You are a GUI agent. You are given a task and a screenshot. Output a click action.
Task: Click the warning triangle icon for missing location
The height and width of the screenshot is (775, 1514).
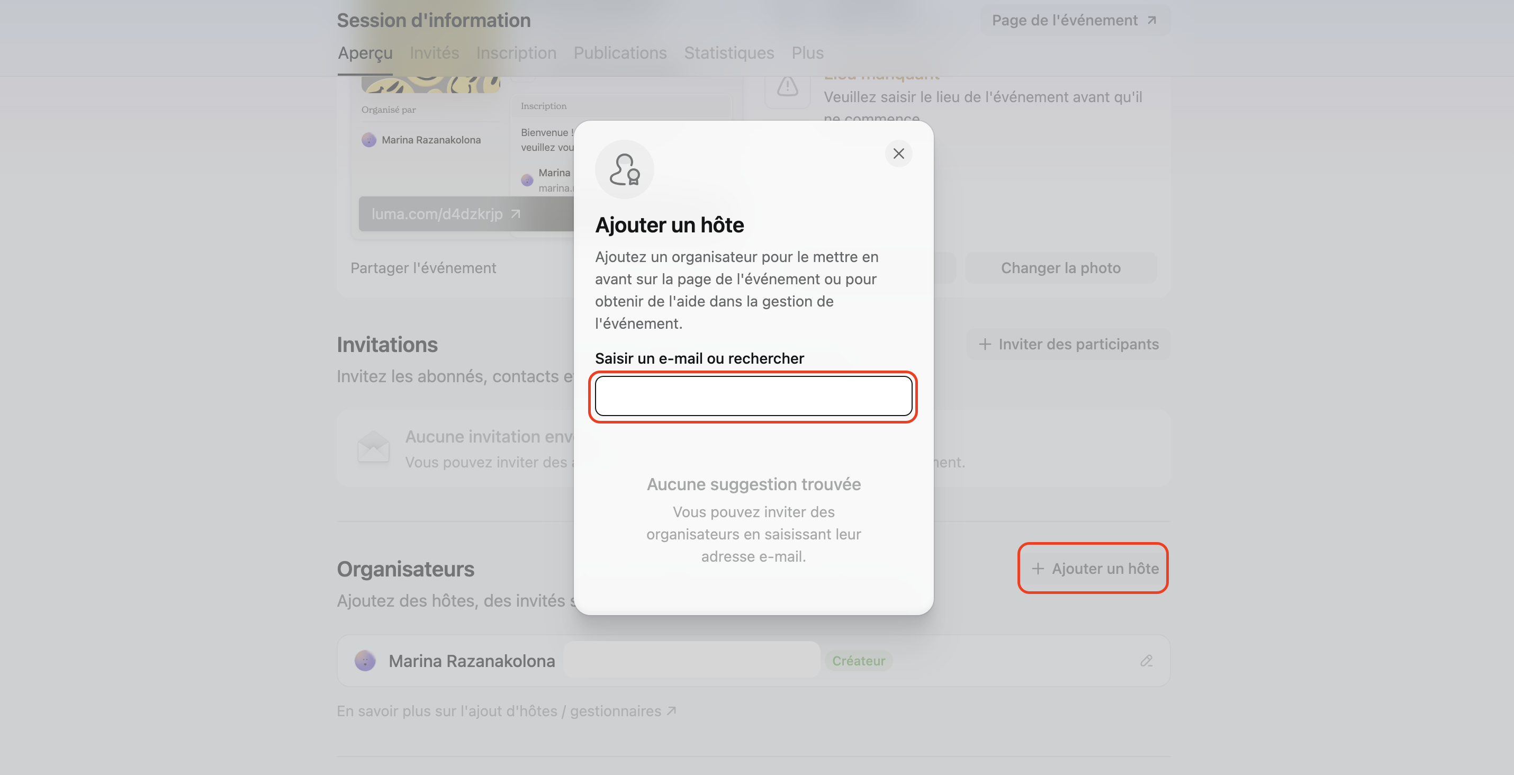click(x=787, y=86)
